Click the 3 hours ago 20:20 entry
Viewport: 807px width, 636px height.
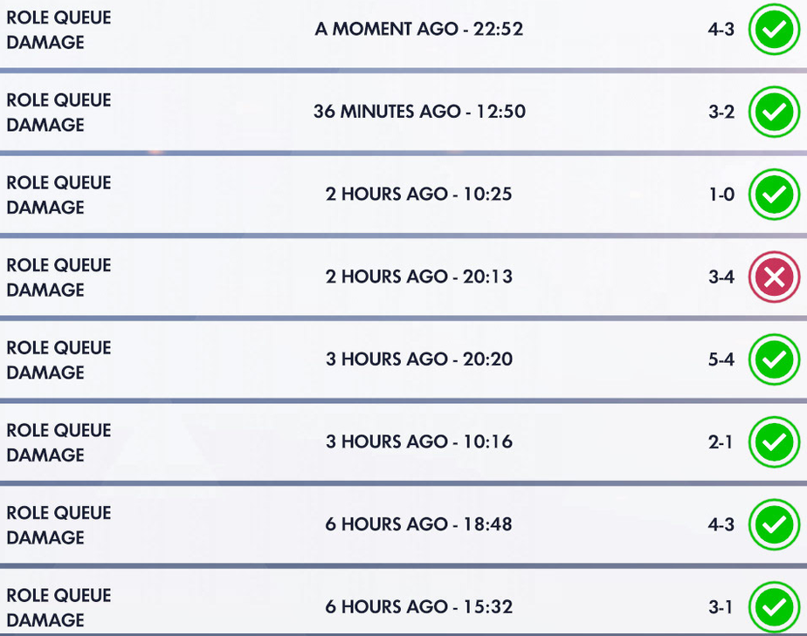point(419,359)
